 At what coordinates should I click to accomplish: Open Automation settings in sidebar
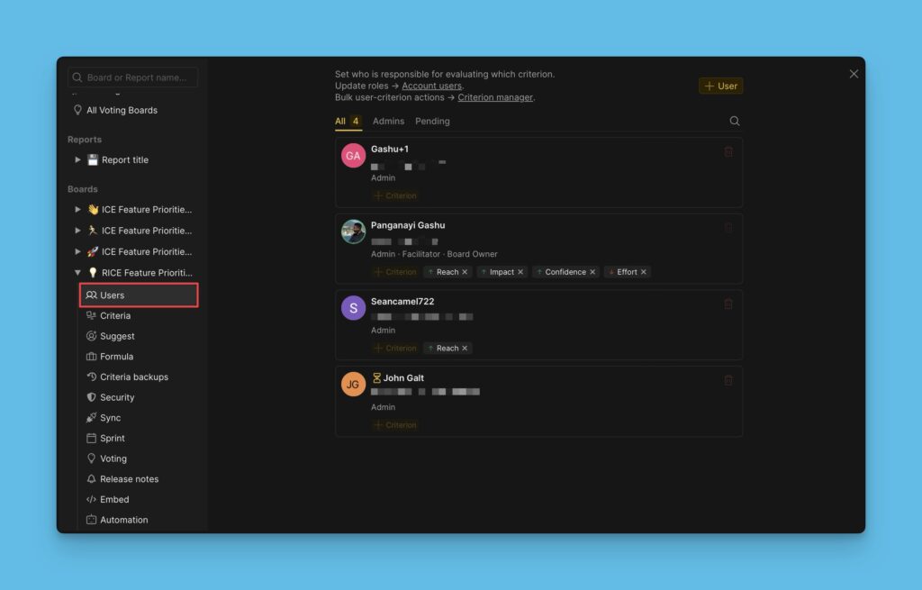123,520
